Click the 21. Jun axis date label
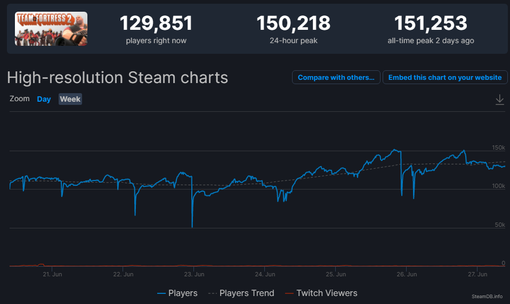The image size is (510, 304). tap(52, 274)
